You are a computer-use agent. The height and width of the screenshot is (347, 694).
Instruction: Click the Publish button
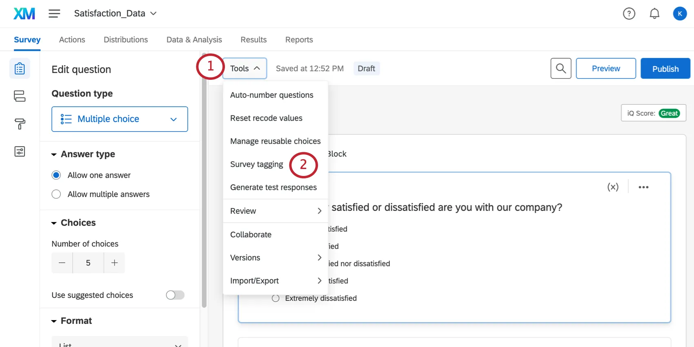(x=665, y=68)
